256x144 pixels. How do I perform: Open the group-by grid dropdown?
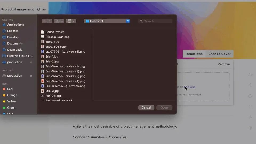click(x=71, y=21)
